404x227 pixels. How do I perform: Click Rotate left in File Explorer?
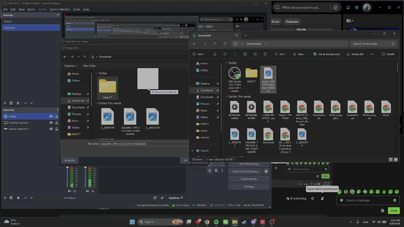pyautogui.click(x=355, y=54)
